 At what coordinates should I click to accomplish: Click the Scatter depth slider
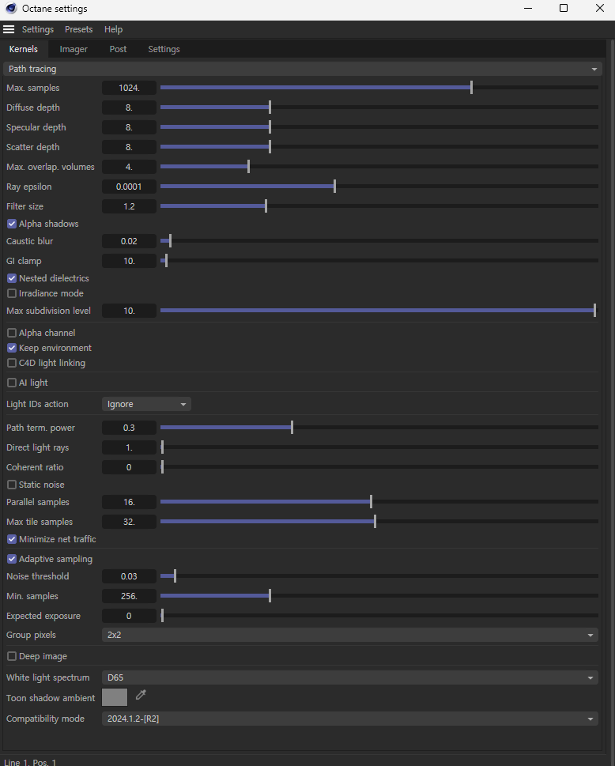pos(379,146)
